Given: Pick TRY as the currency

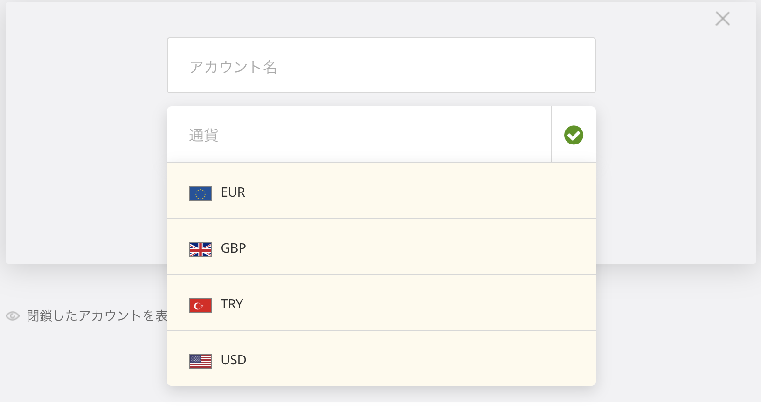Looking at the screenshot, I should tap(381, 303).
